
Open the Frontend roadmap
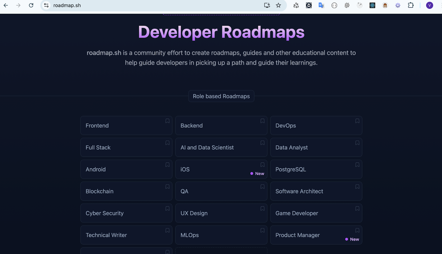pos(126,126)
